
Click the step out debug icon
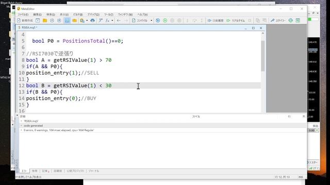pos(202,21)
